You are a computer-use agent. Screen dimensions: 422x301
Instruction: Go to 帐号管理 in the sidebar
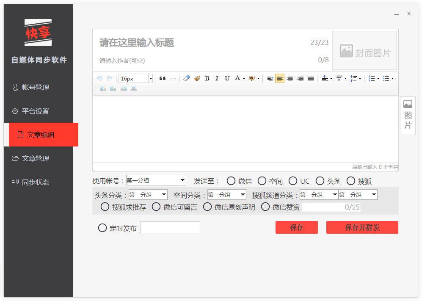(36, 88)
